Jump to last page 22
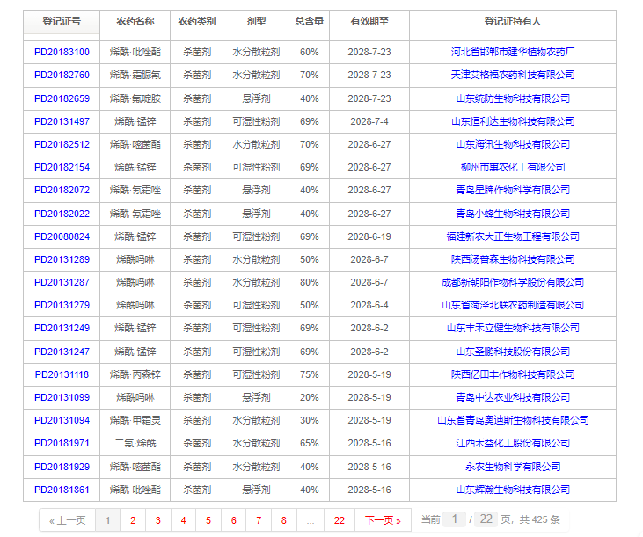The height and width of the screenshot is (537, 643). point(340,520)
